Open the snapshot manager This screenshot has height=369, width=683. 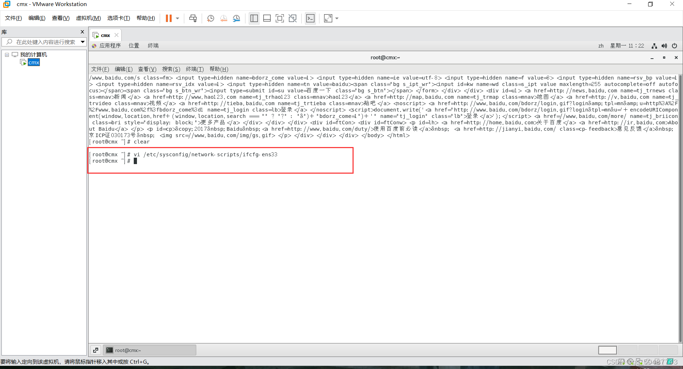point(237,18)
